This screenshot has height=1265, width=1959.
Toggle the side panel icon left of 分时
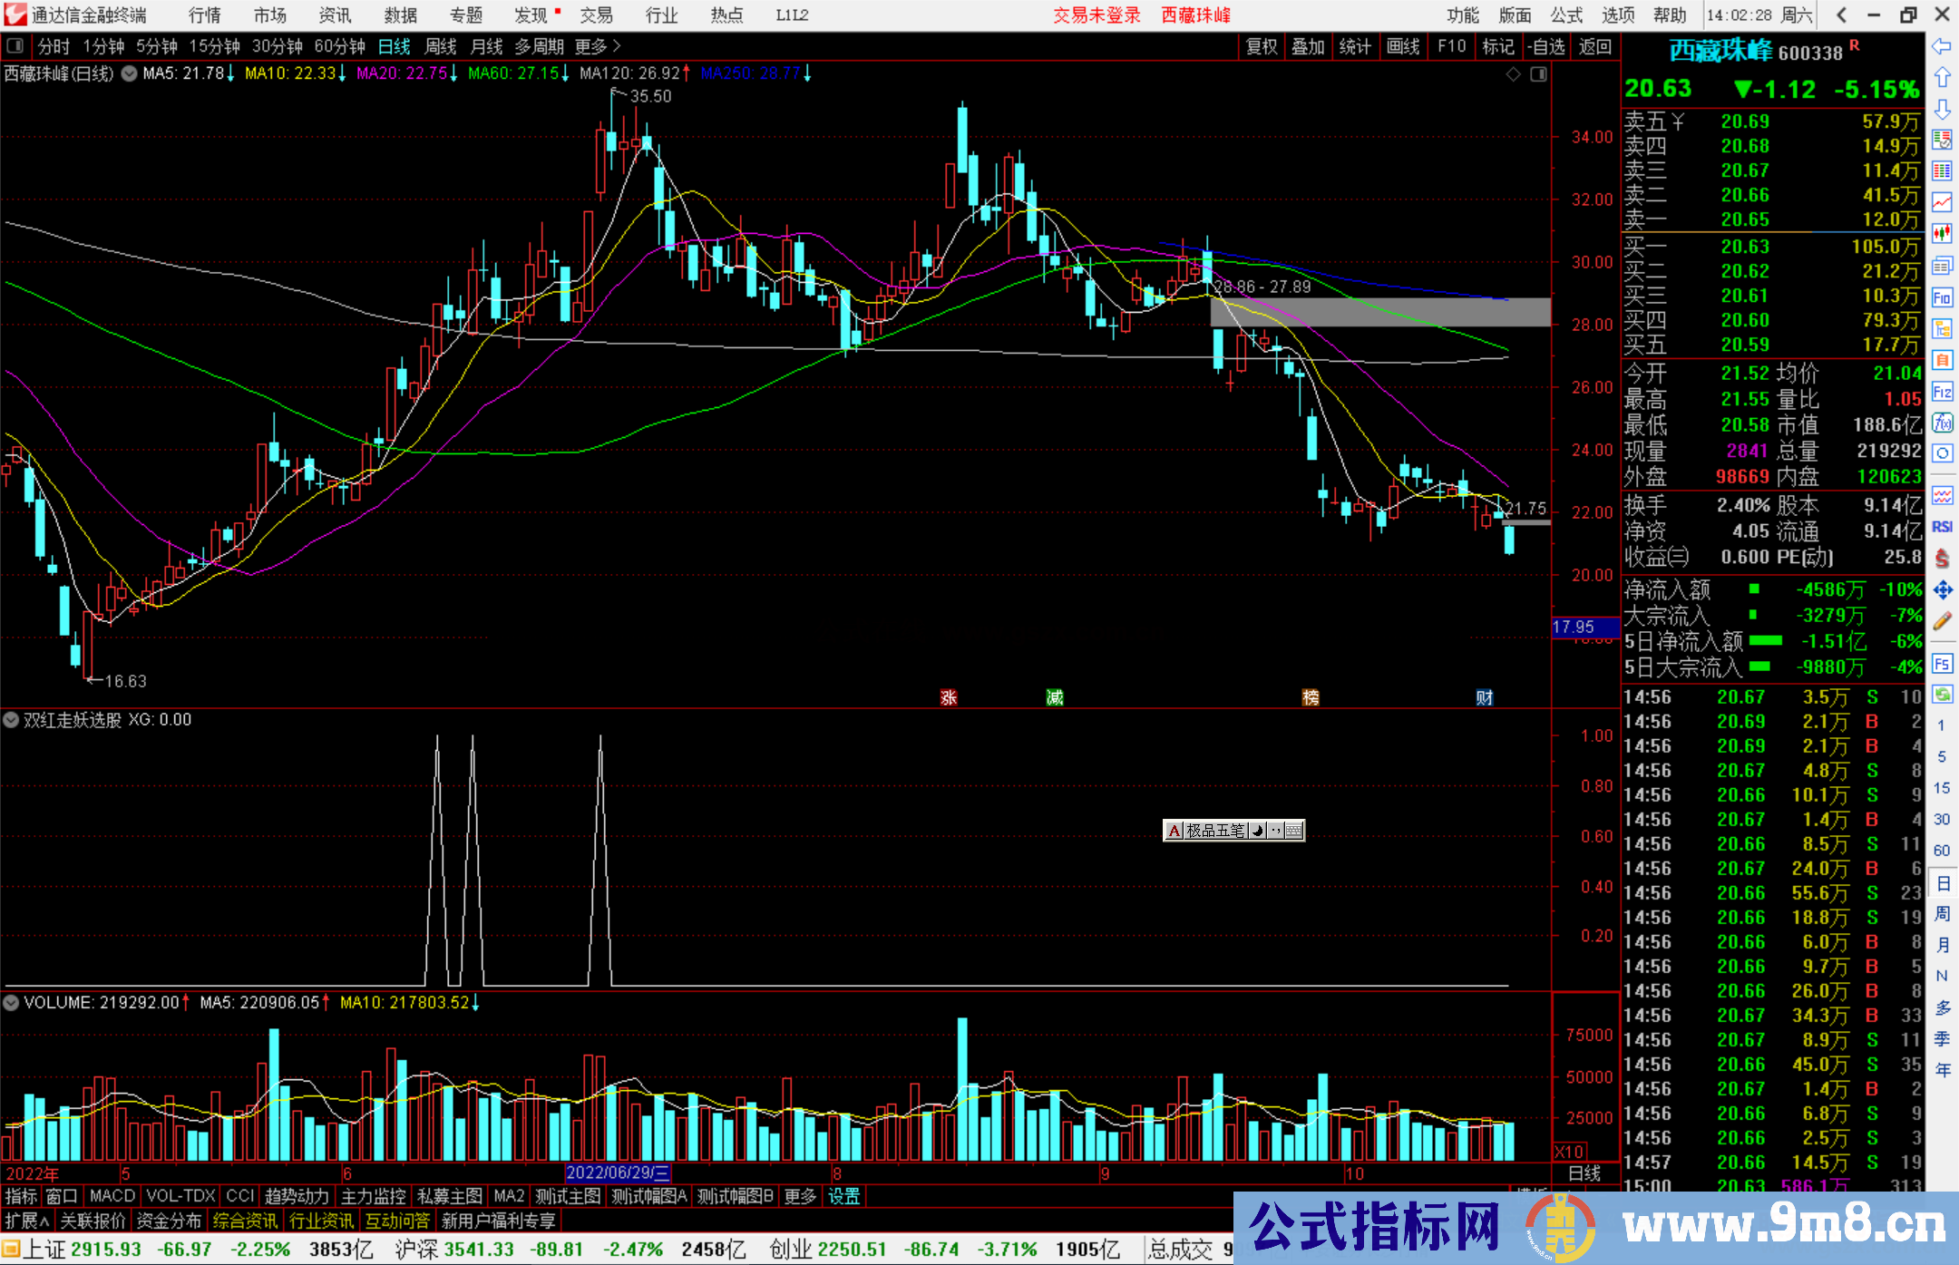(15, 46)
